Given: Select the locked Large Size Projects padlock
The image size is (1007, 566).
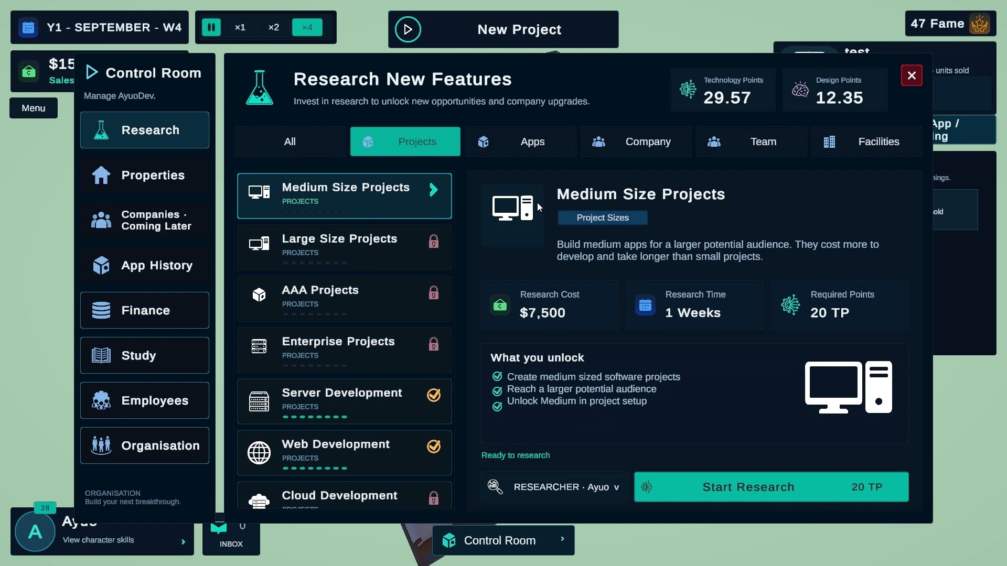Looking at the screenshot, I should [x=433, y=242].
